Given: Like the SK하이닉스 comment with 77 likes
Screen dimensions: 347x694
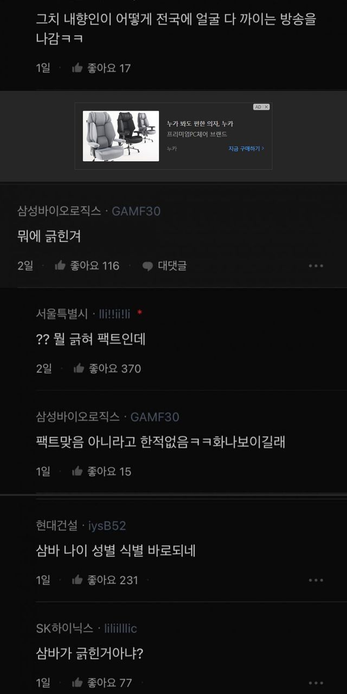Looking at the screenshot, I should pyautogui.click(x=77, y=683).
